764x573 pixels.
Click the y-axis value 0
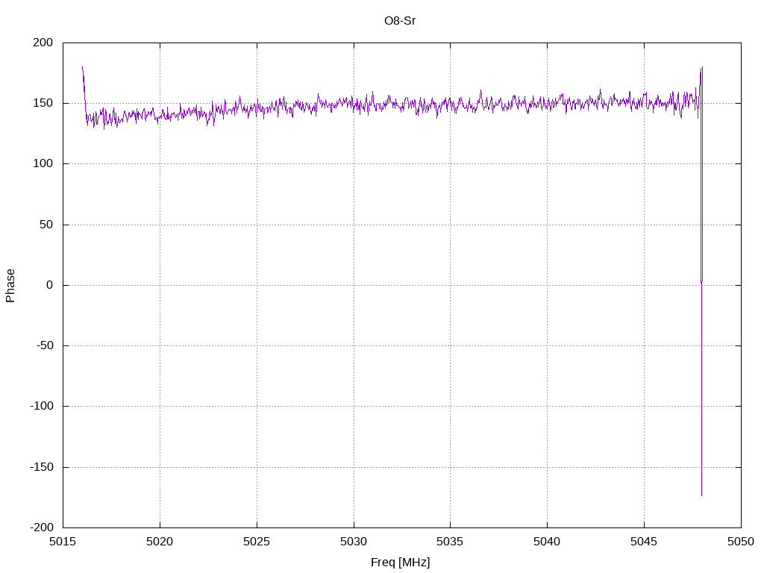click(50, 285)
